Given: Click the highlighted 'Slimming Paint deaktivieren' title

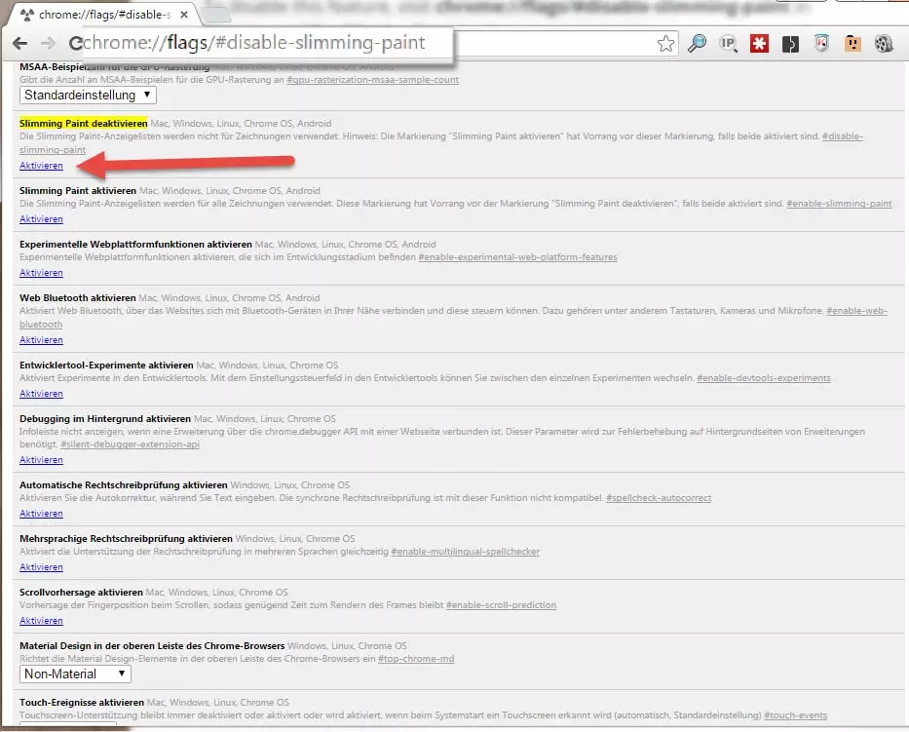Looking at the screenshot, I should pos(84,124).
